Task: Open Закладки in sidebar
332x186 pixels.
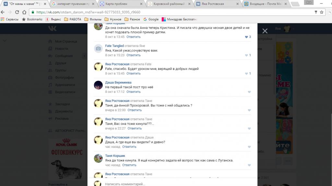Action: coord(59,104)
